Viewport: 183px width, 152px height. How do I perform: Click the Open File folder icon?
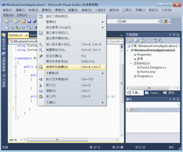tap(24, 22)
